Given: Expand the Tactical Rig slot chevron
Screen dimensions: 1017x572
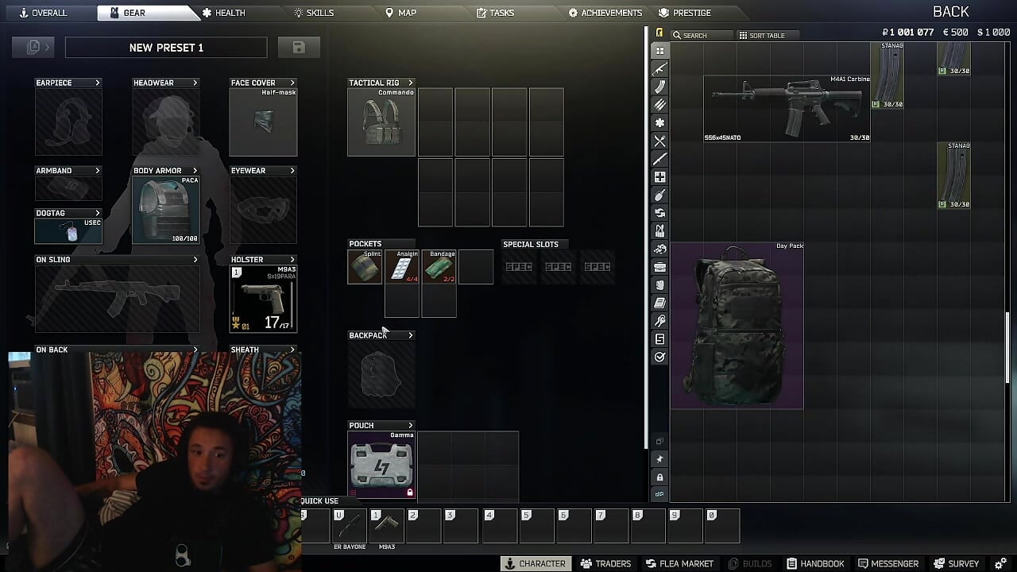Looking at the screenshot, I should [410, 83].
